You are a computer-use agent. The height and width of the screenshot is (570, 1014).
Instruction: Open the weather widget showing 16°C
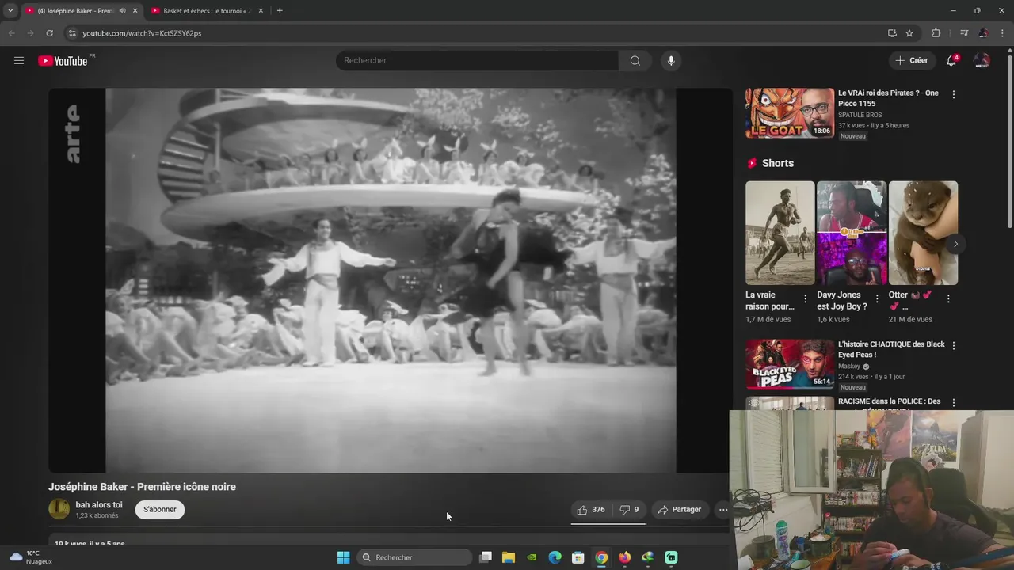pyautogui.click(x=30, y=557)
